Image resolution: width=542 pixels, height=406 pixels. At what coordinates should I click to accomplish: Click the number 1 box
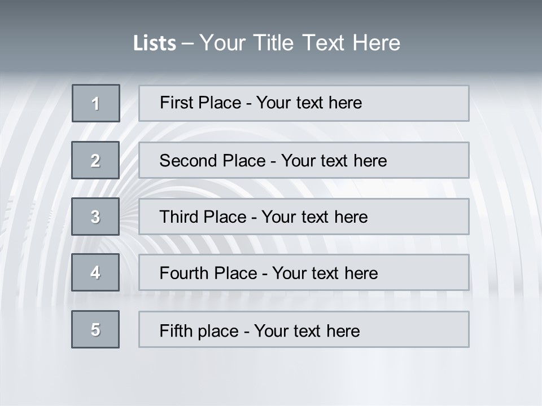tap(96, 103)
